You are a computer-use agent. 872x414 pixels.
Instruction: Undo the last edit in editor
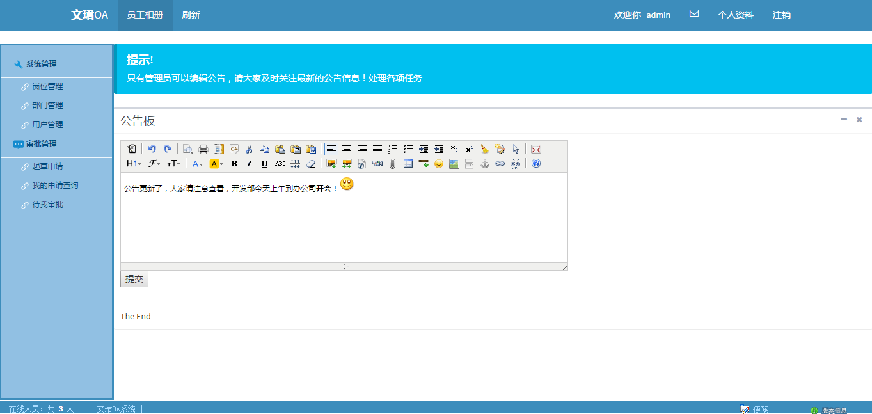click(x=152, y=149)
